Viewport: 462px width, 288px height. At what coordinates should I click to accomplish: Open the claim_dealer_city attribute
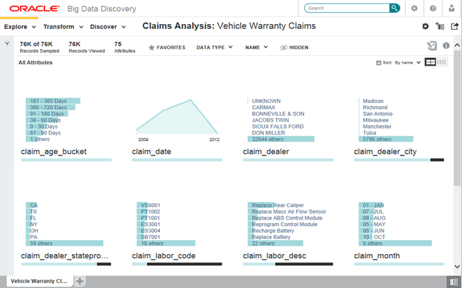pos(385,152)
